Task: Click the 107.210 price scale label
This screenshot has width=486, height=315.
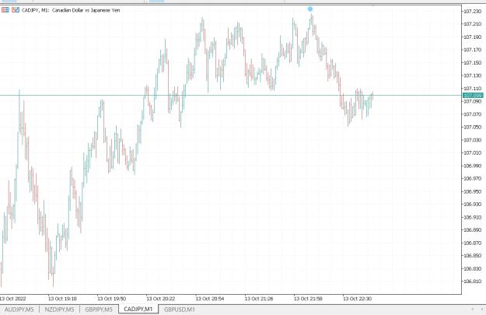Action: point(472,24)
